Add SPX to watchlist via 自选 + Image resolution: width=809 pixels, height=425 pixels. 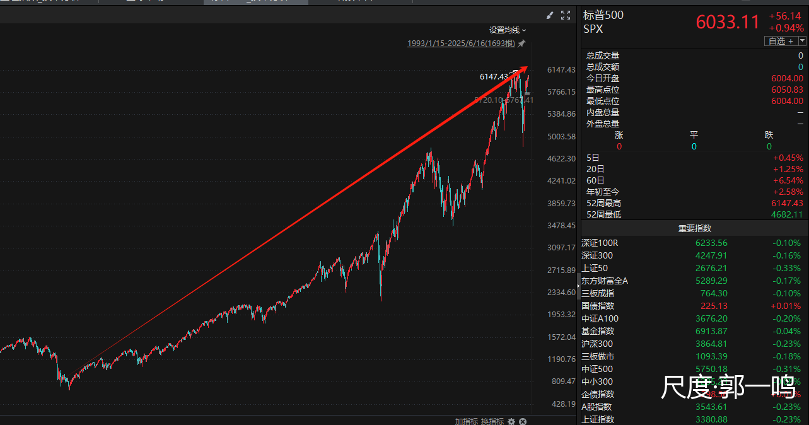point(781,41)
